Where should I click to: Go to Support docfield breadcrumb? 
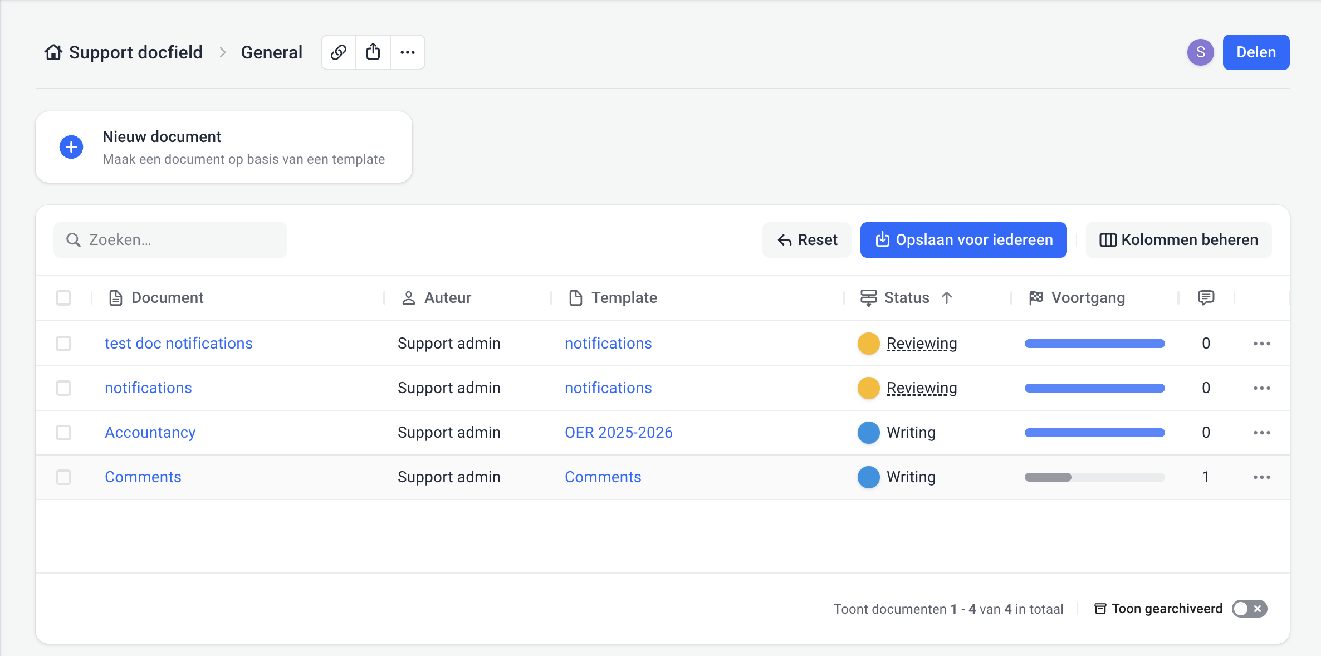(x=135, y=52)
